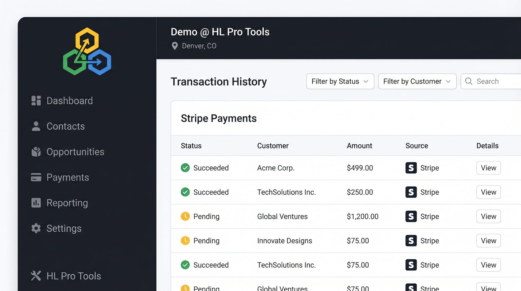Screen dimensions: 521x291
Task: Open the Reporting section
Action: coord(60,203)
